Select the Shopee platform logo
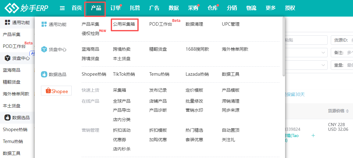353x158 pixels. (56, 90)
